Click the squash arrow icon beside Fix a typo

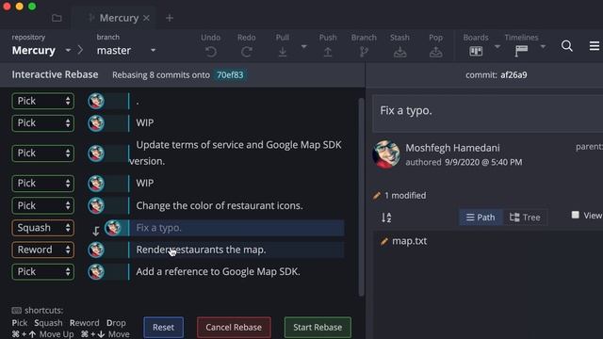[x=96, y=231]
